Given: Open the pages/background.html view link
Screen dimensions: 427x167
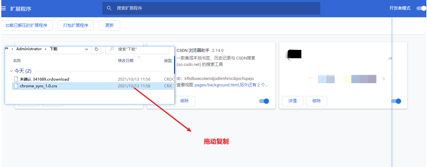Looking at the screenshot, I should (217, 85).
